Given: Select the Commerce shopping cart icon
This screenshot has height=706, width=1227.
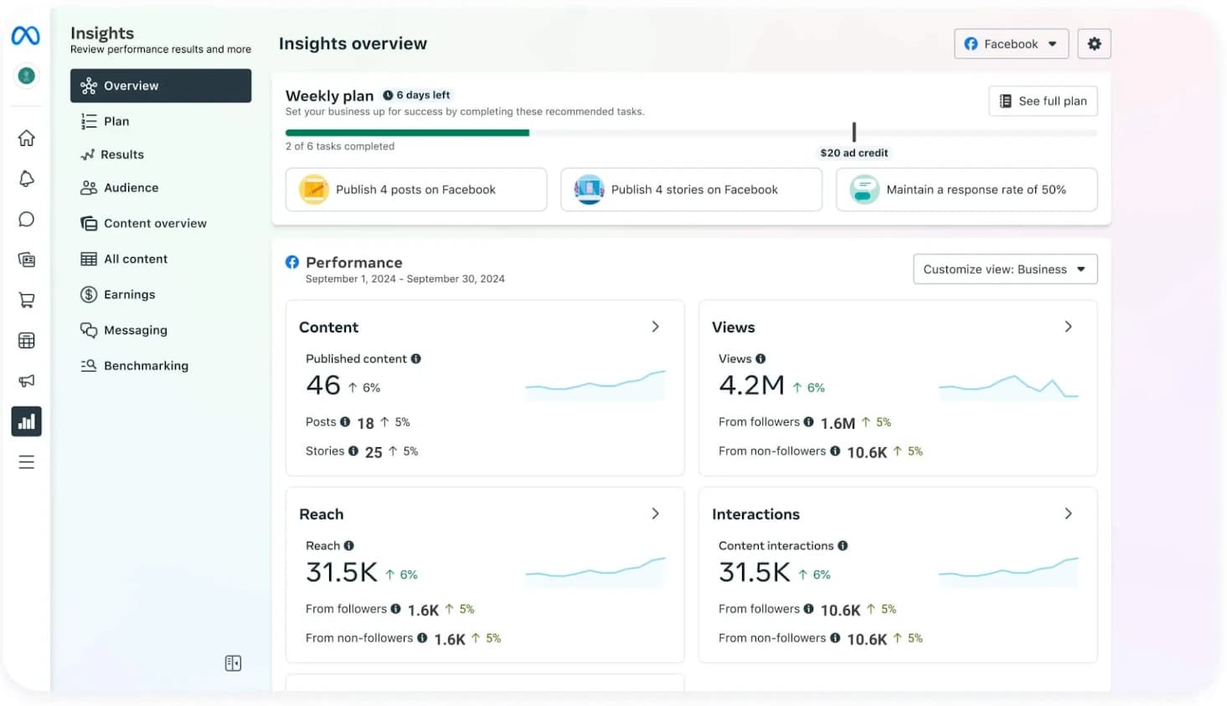Looking at the screenshot, I should pos(26,299).
